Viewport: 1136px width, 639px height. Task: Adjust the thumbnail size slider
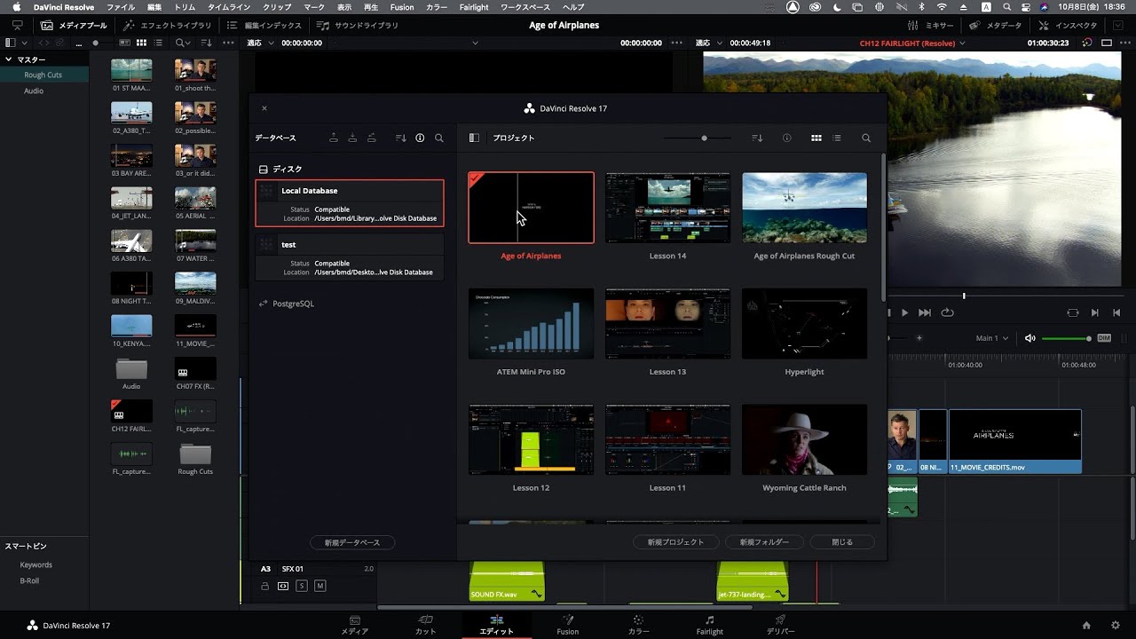coord(704,138)
